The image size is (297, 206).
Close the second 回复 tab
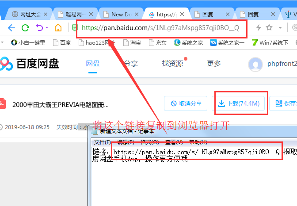point(273,14)
